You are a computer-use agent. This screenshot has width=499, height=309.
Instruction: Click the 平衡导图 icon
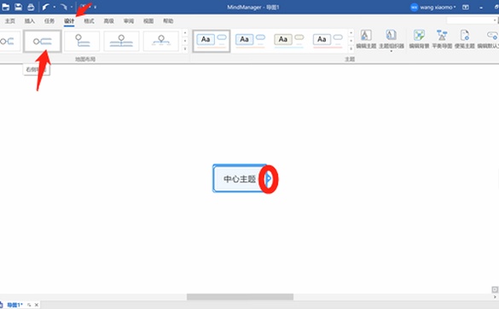(x=442, y=39)
